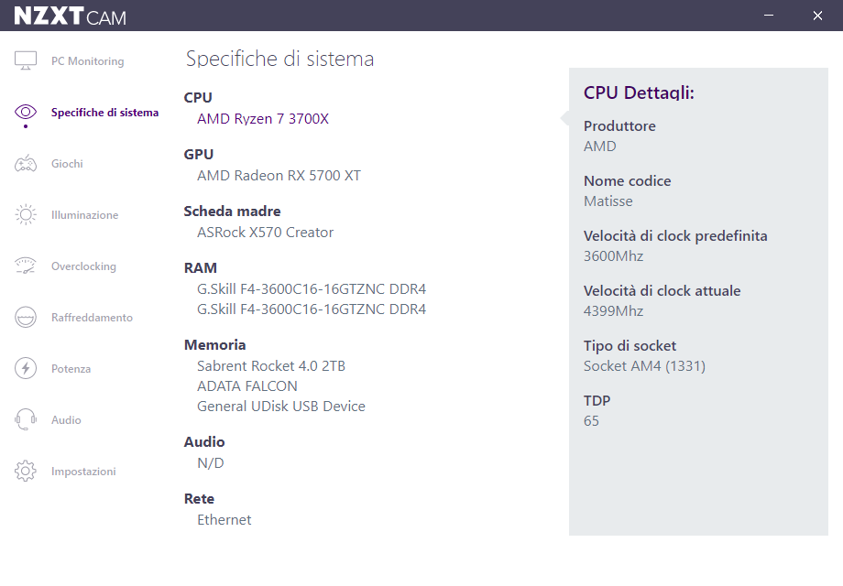Click the Audio headset icon
Image resolution: width=843 pixels, height=586 pixels.
(x=26, y=420)
